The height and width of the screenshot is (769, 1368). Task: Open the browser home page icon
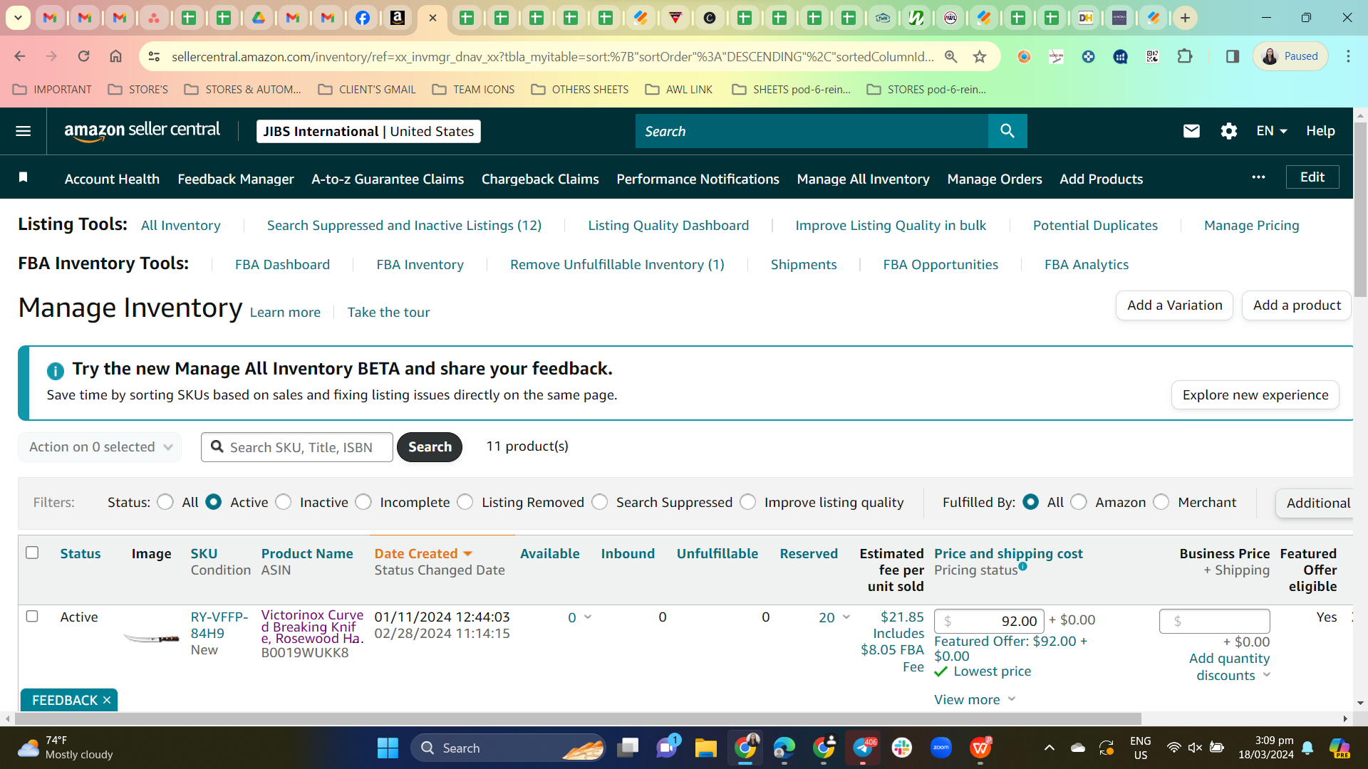[x=115, y=56]
